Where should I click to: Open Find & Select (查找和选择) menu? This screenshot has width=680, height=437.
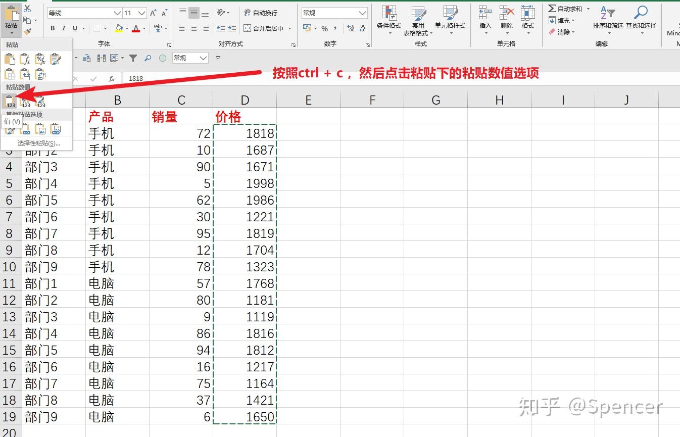641,21
